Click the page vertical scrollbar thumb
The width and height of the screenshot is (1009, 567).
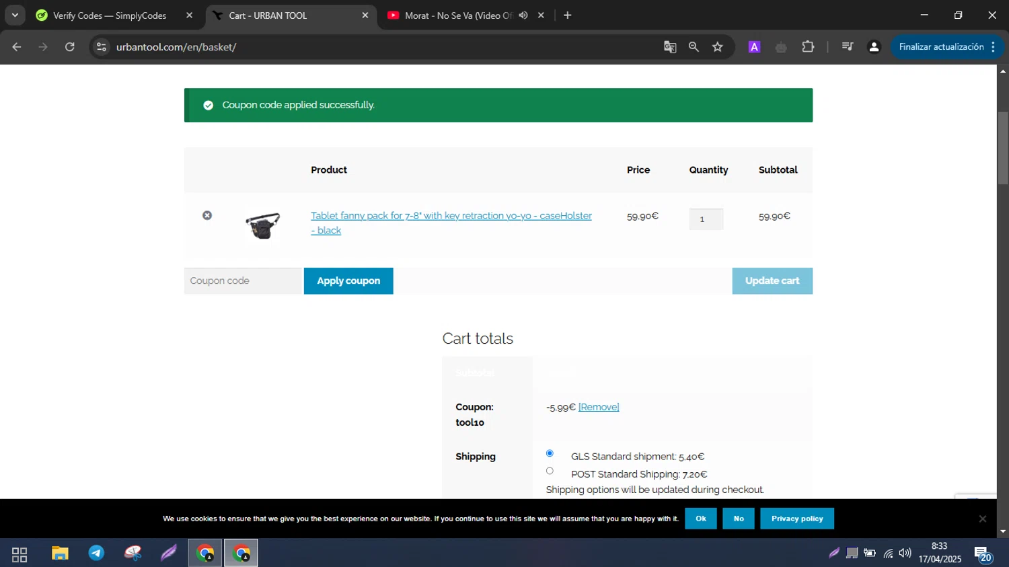pyautogui.click(x=1003, y=148)
